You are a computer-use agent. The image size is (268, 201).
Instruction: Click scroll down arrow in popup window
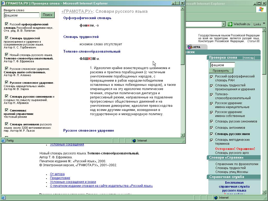pos(182,135)
